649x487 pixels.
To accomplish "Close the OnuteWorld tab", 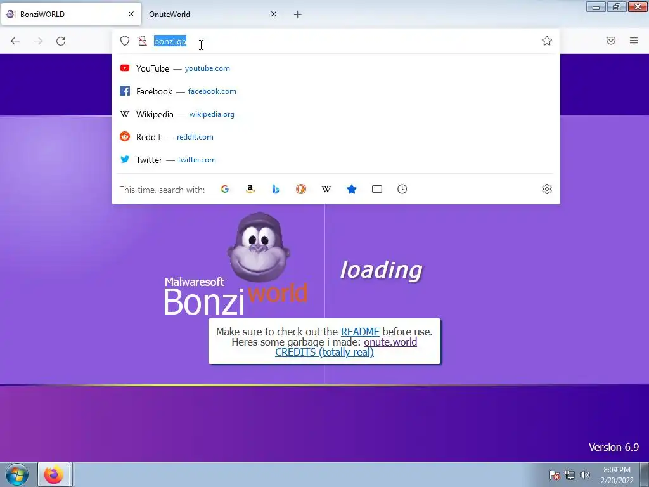I will point(274,14).
